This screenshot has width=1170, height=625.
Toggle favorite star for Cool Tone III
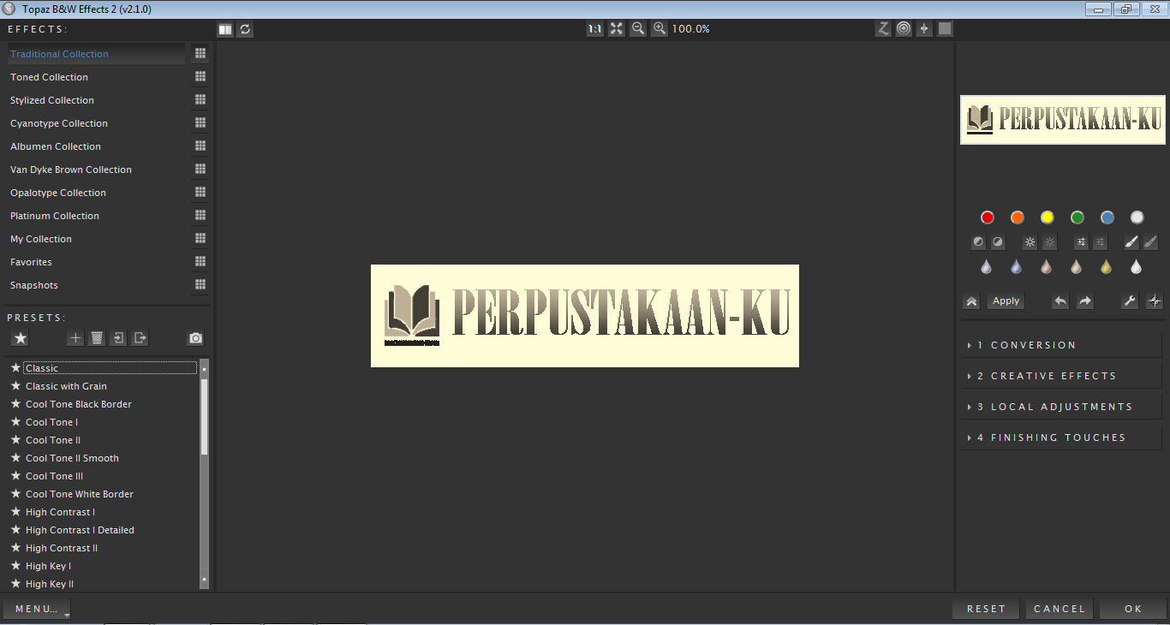pos(15,476)
